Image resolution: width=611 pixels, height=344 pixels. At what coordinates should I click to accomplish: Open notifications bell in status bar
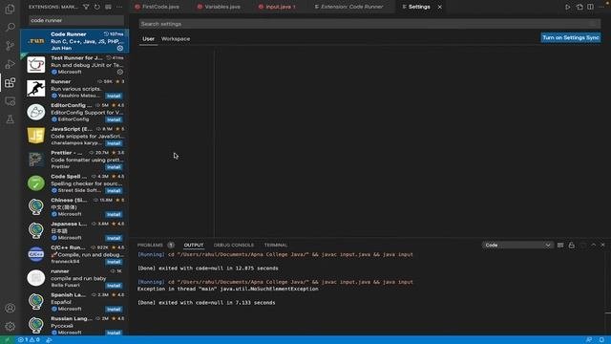tap(601, 340)
